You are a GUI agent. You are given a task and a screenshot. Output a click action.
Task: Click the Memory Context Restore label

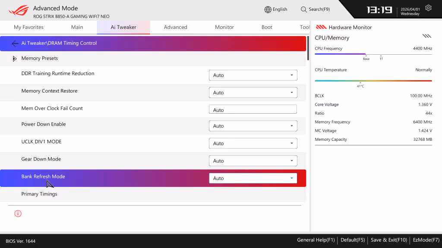coord(49,91)
